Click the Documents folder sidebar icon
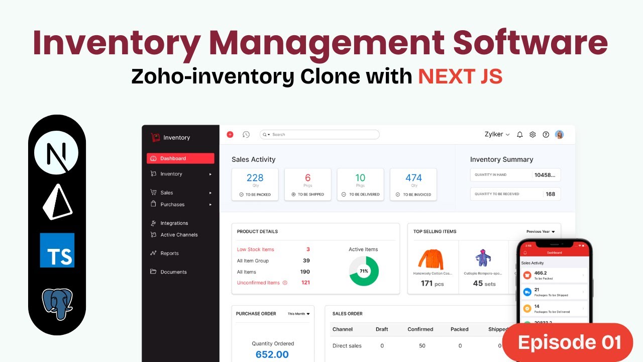This screenshot has width=643, height=362. 153,272
